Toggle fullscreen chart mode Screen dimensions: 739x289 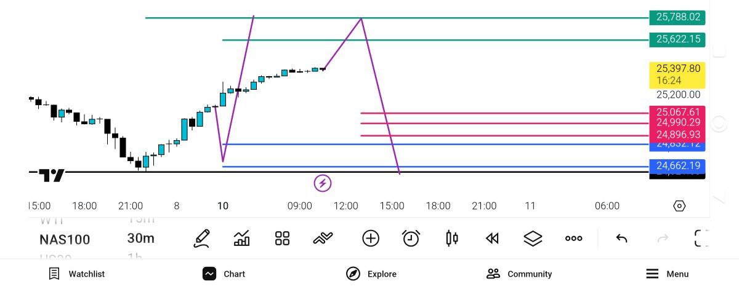coord(701,238)
